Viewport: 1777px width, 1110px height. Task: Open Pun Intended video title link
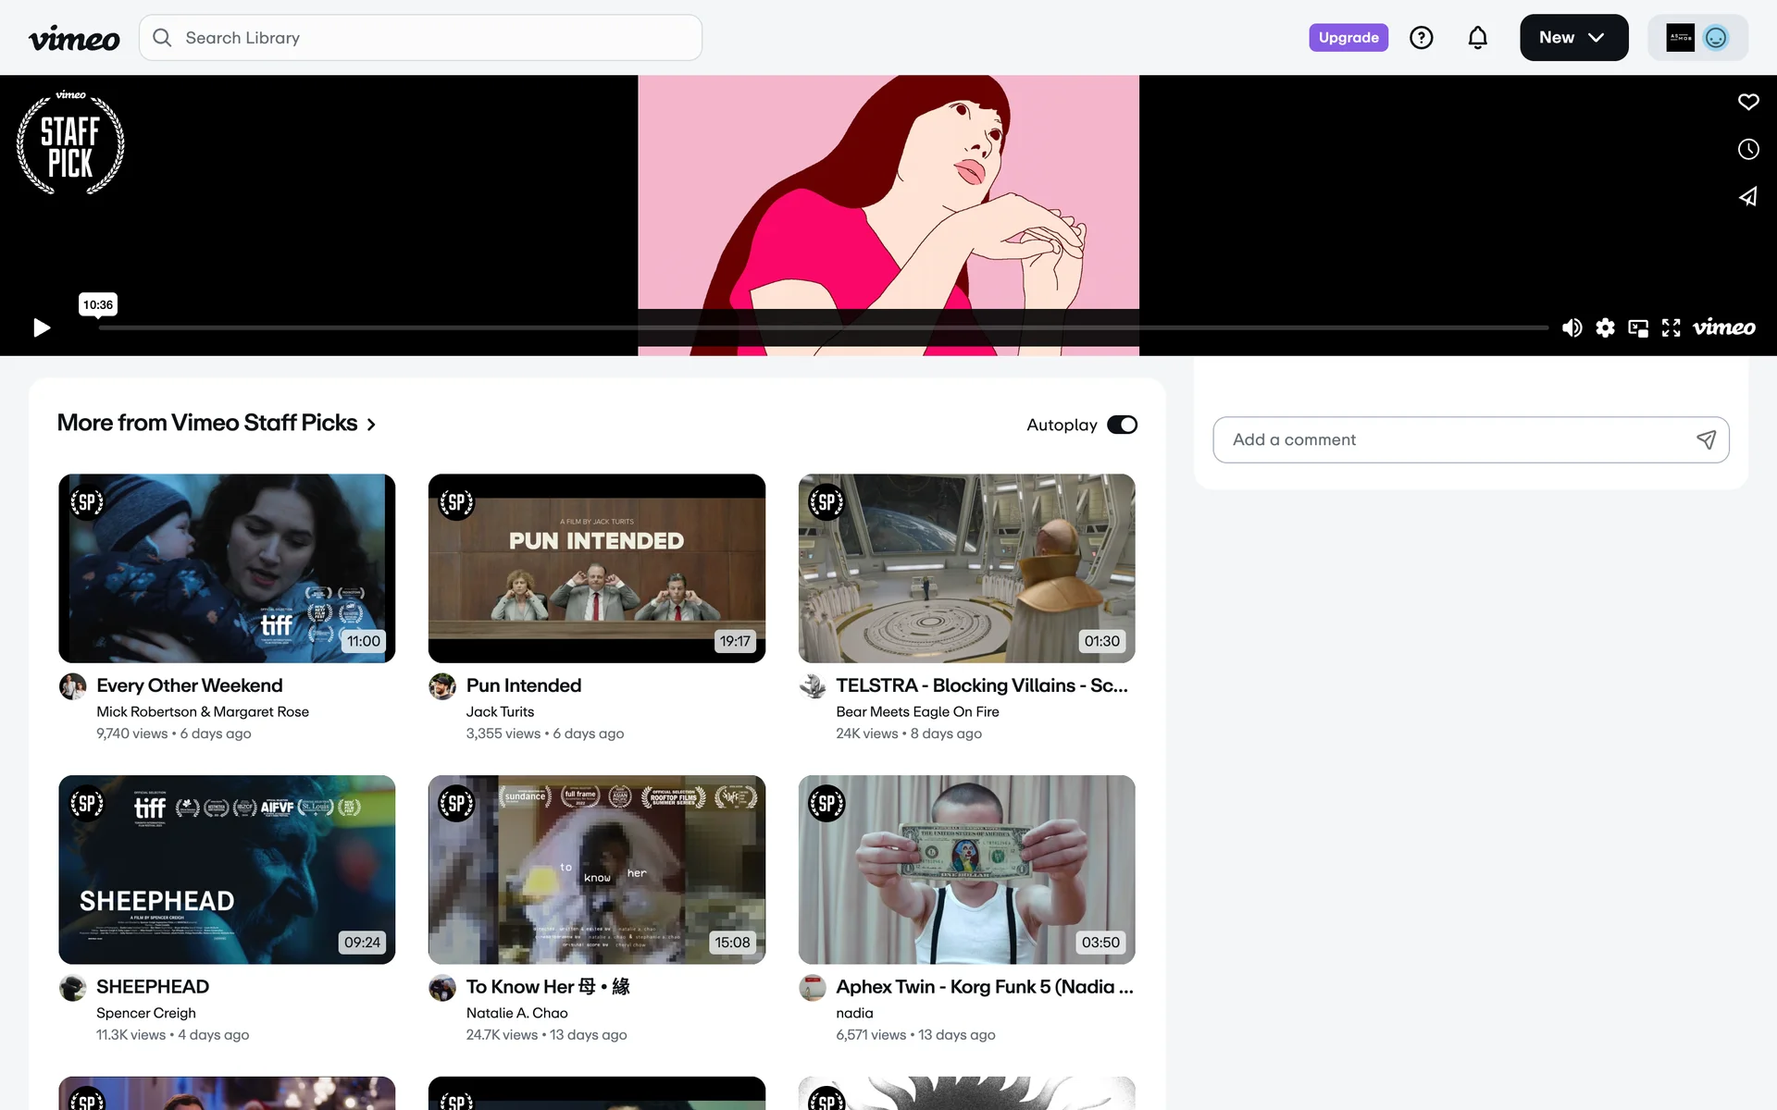pyautogui.click(x=523, y=685)
